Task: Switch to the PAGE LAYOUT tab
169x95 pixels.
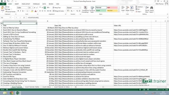Action: (x=26, y=4)
